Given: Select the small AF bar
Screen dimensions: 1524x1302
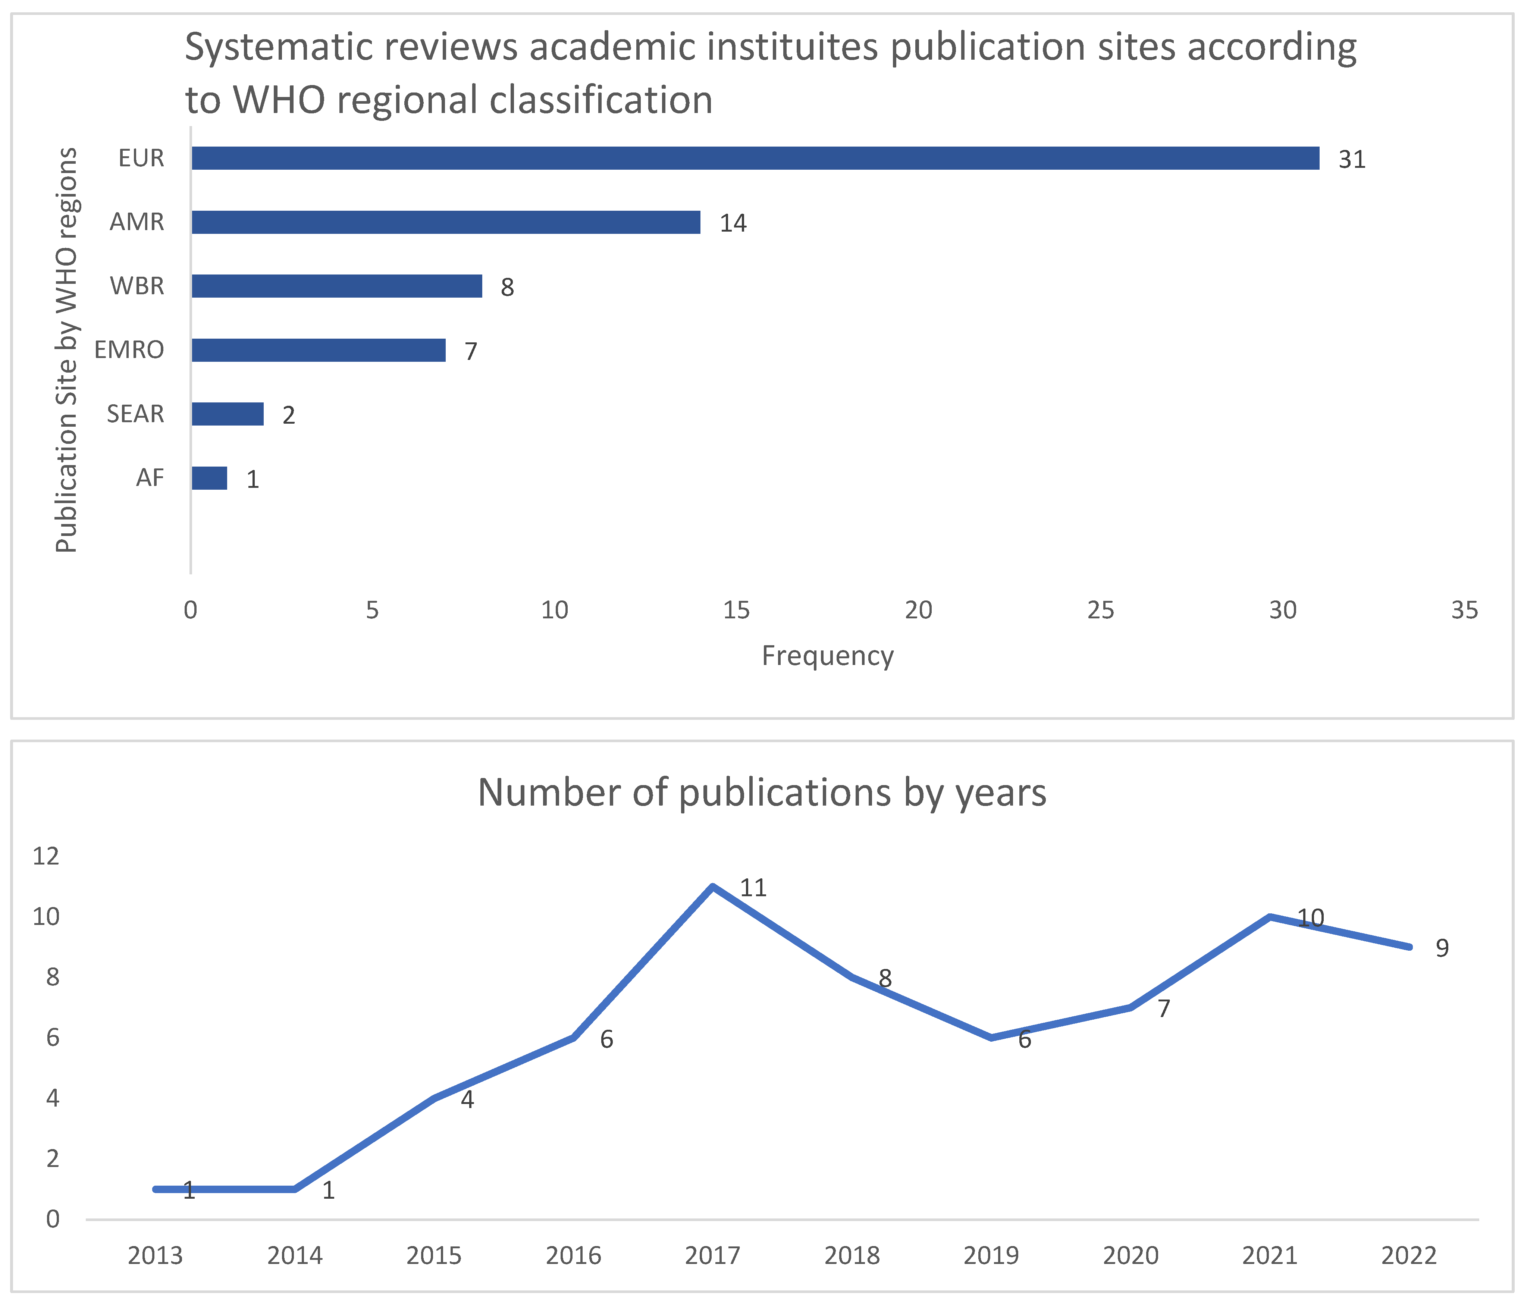Looking at the screenshot, I should [210, 478].
